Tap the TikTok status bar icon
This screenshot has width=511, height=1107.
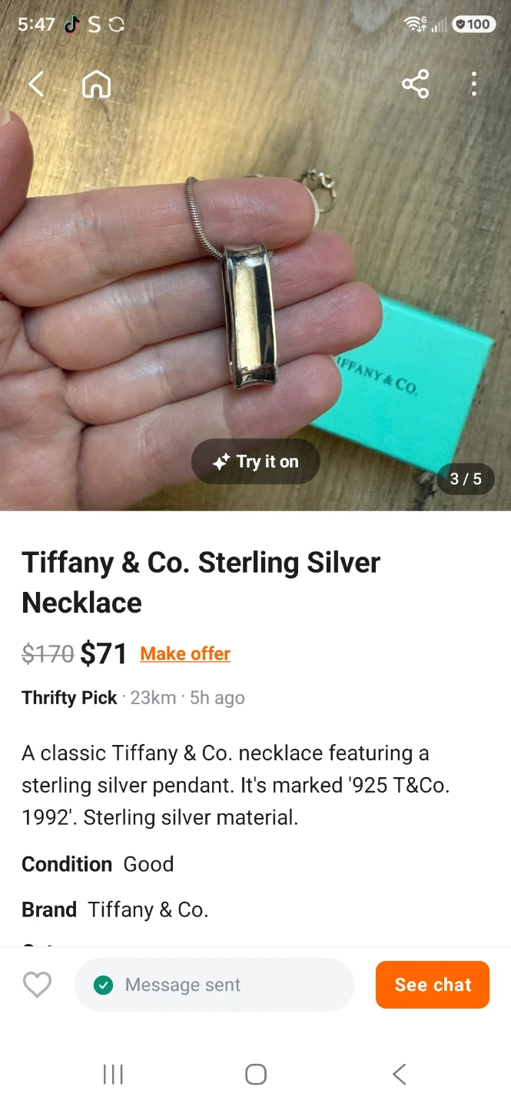71,24
